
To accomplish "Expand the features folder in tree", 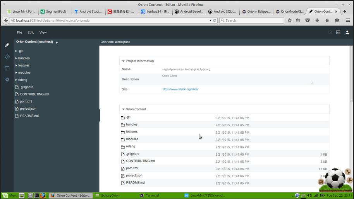I will pos(16,66).
